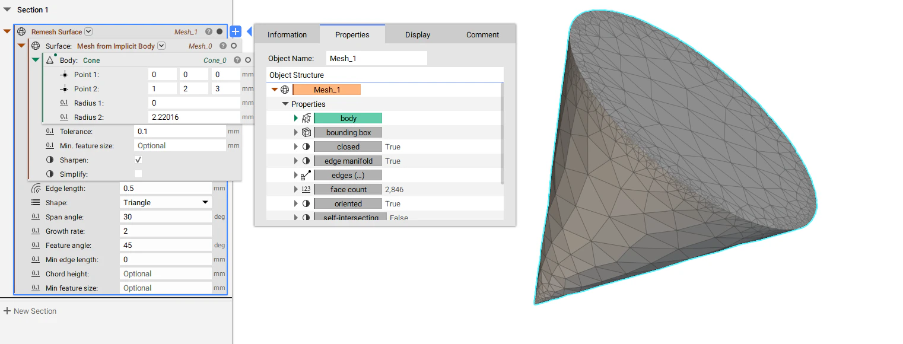Open the Remesh Surface overload dropdown
The width and height of the screenshot is (903, 344).
click(88, 31)
